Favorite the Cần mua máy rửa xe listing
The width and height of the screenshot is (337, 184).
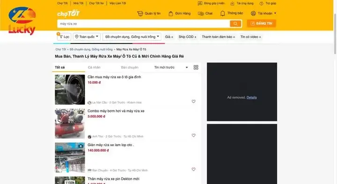(x=193, y=101)
